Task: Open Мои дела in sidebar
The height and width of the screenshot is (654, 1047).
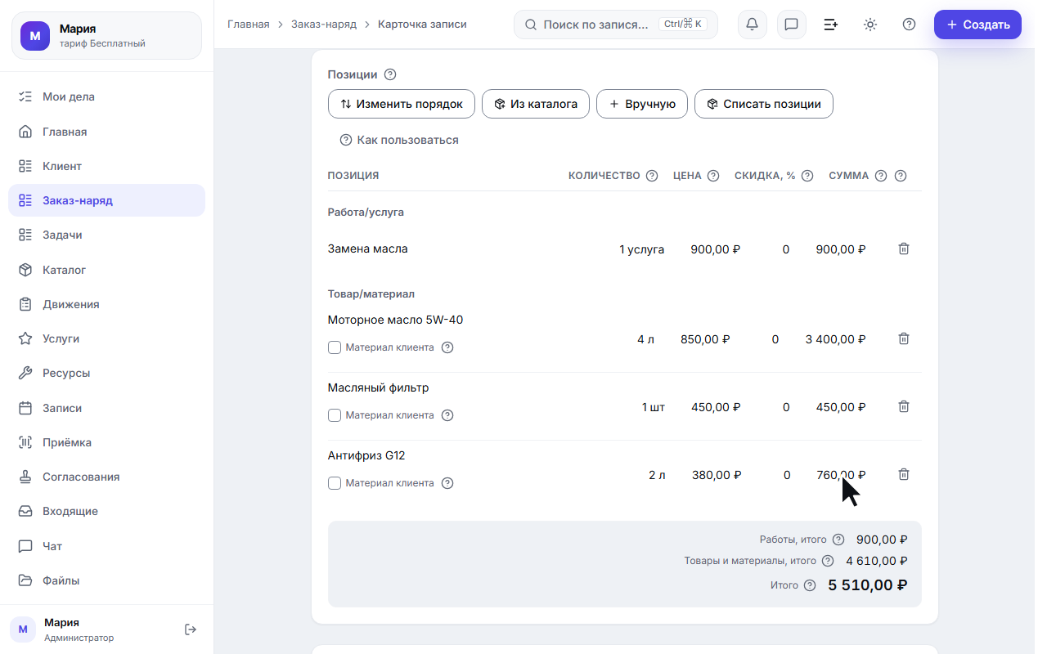Action: (106, 96)
